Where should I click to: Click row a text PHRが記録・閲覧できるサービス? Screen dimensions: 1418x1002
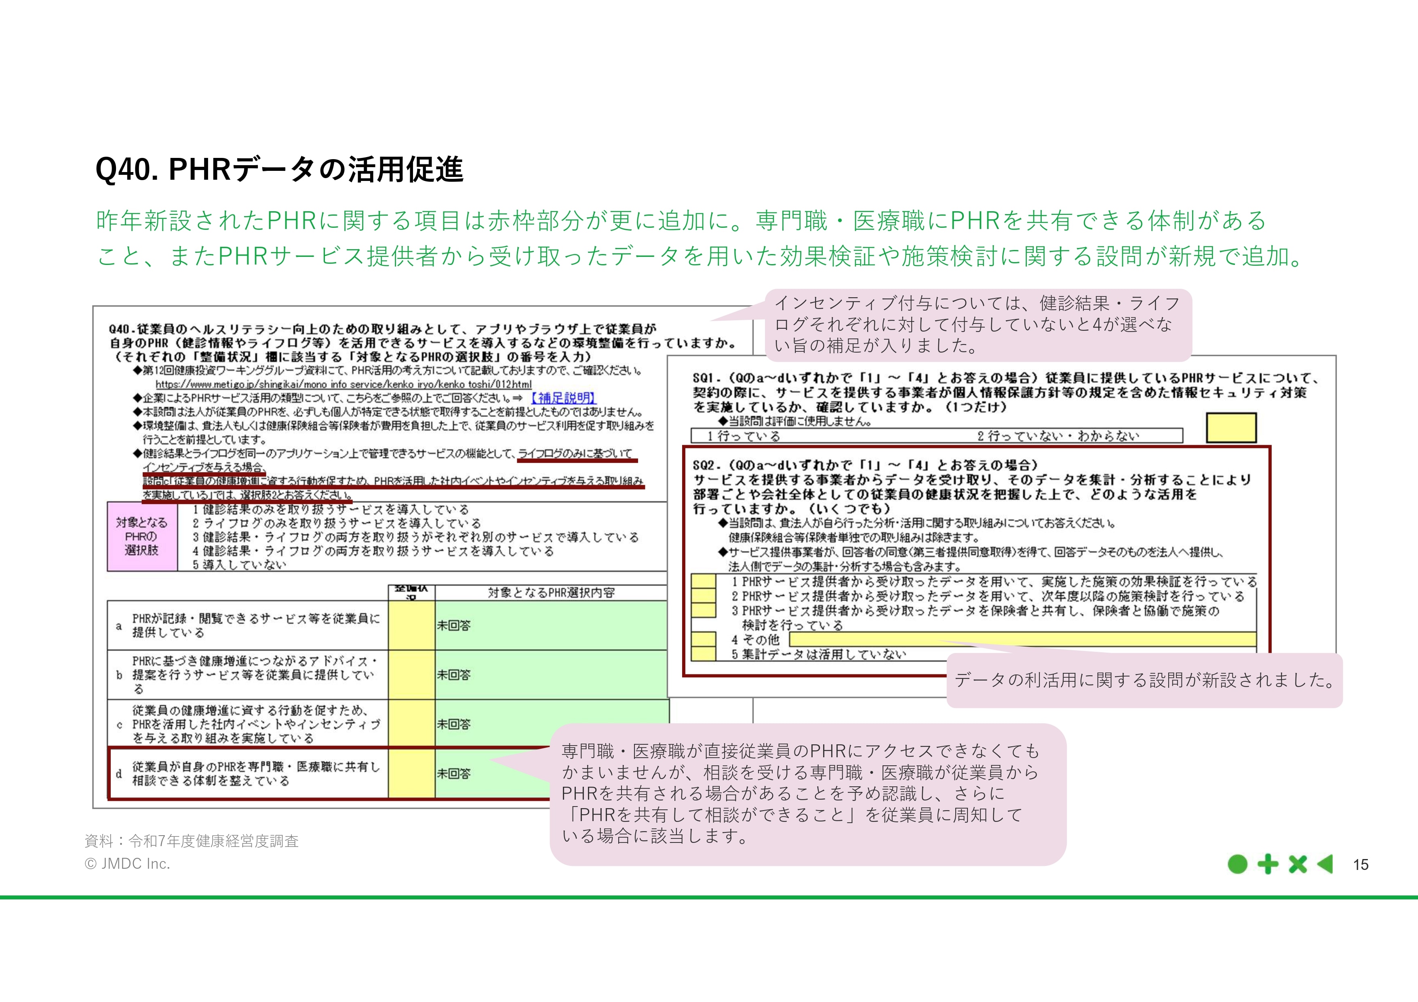[256, 626]
